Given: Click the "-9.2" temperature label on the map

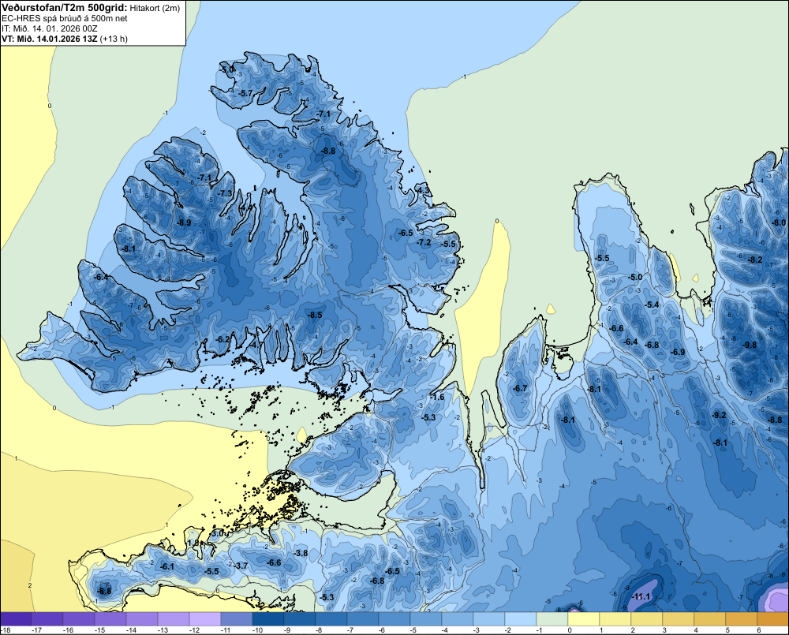Looking at the screenshot, I should click(x=719, y=415).
